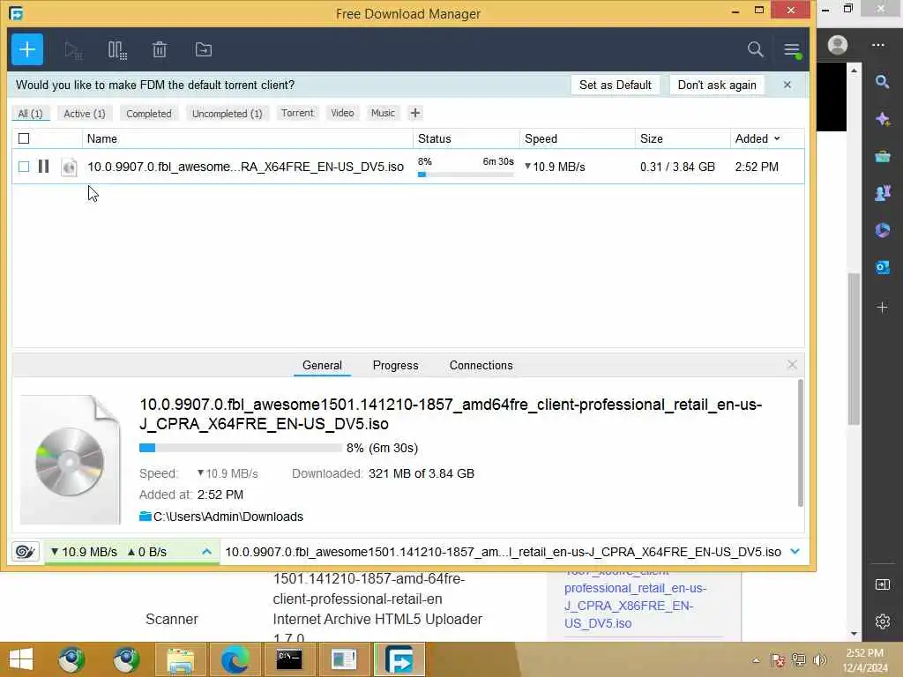
Task: Open Edge profile avatar
Action: 838,45
